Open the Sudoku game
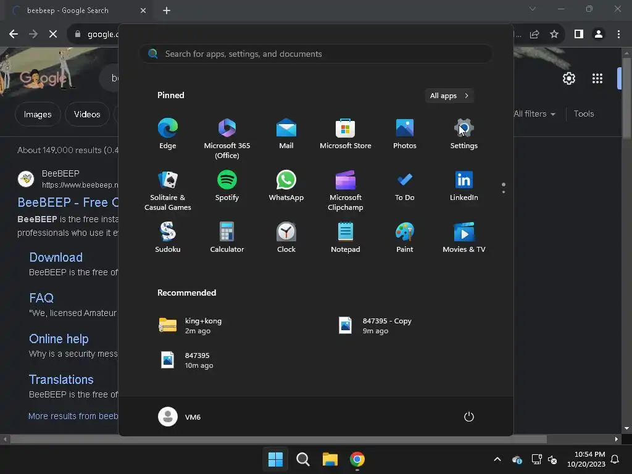 point(168,238)
